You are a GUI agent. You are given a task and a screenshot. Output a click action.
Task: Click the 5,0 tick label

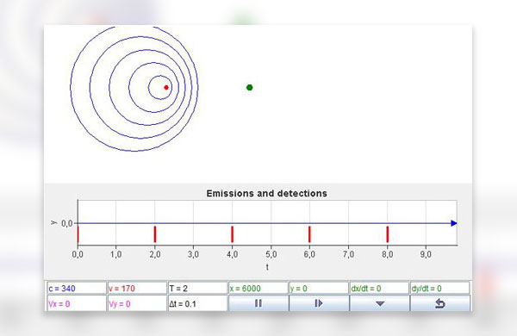(x=271, y=254)
